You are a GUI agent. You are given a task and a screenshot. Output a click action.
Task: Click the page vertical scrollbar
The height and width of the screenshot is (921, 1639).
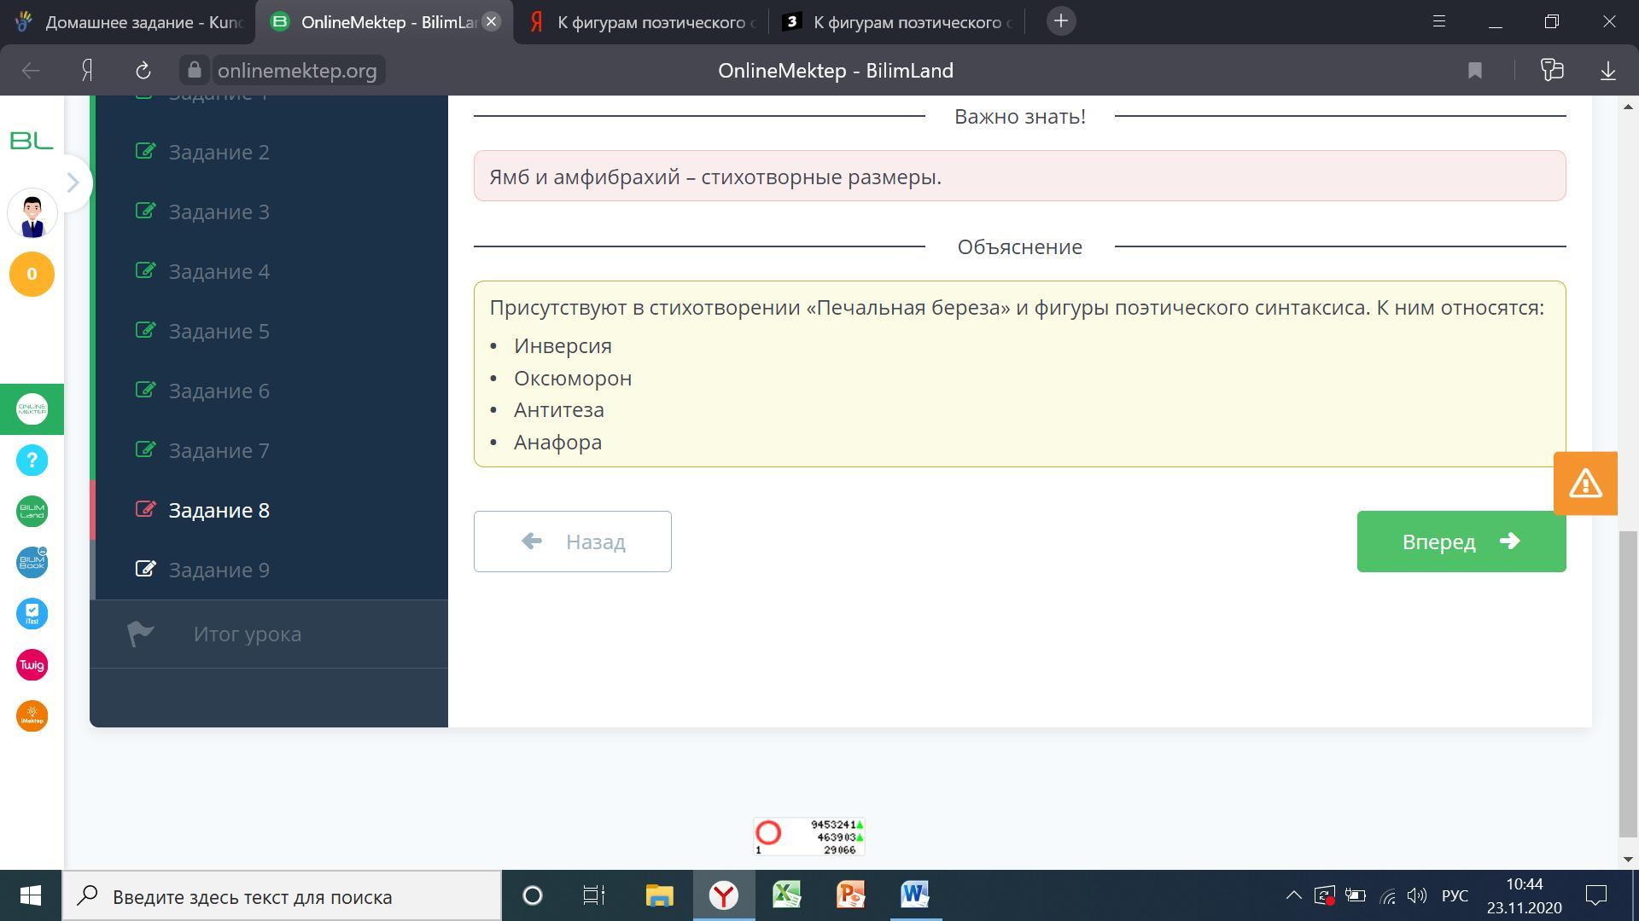coord(1628,682)
